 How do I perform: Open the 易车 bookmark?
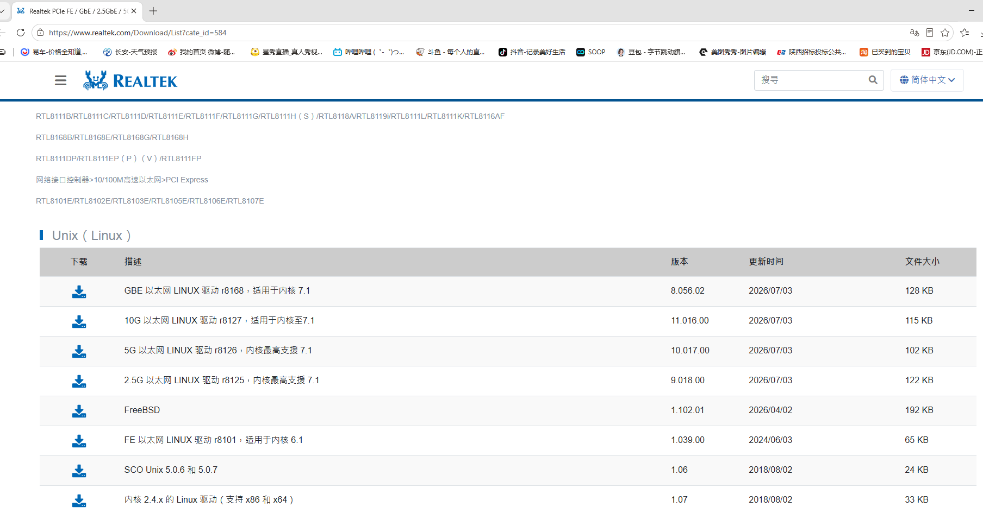coord(54,52)
